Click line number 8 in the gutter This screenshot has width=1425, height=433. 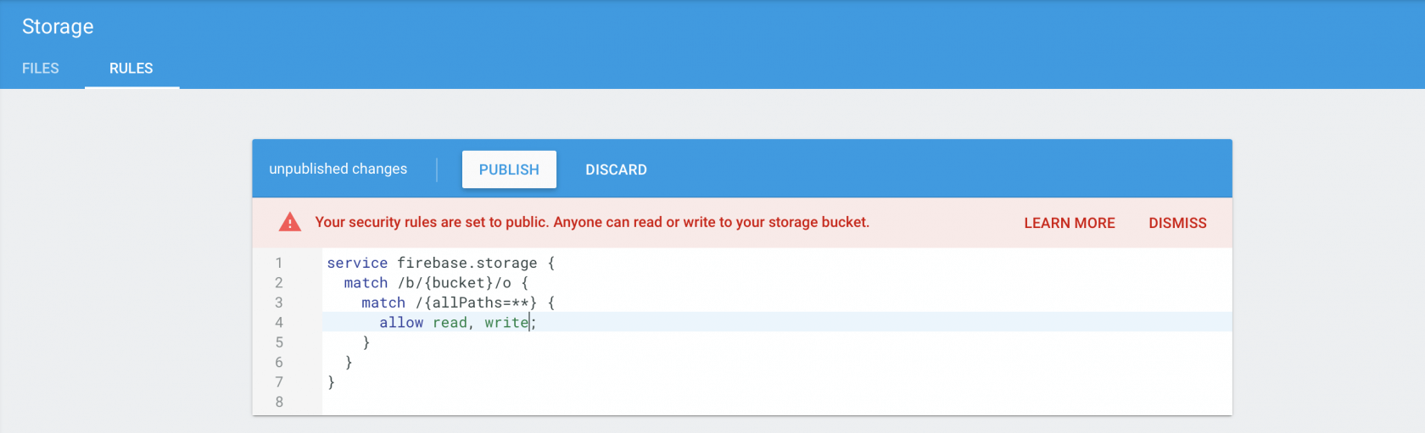point(278,402)
